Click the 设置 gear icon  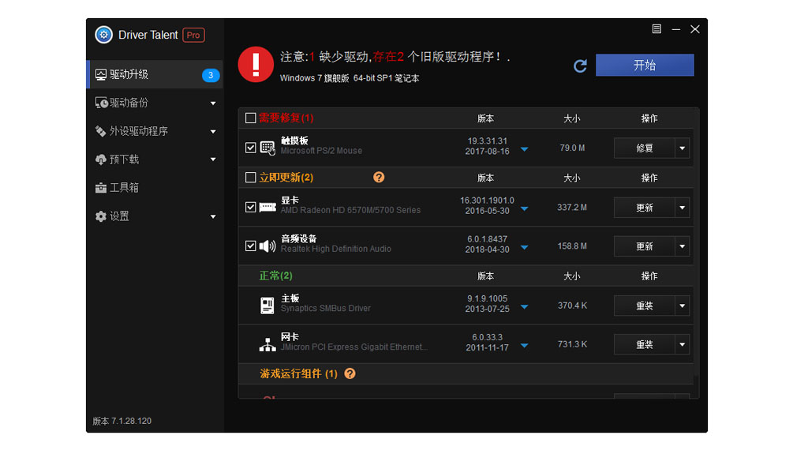pyautogui.click(x=100, y=216)
